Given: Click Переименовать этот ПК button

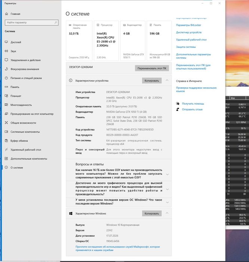Looking at the screenshot, I should click(152, 68).
